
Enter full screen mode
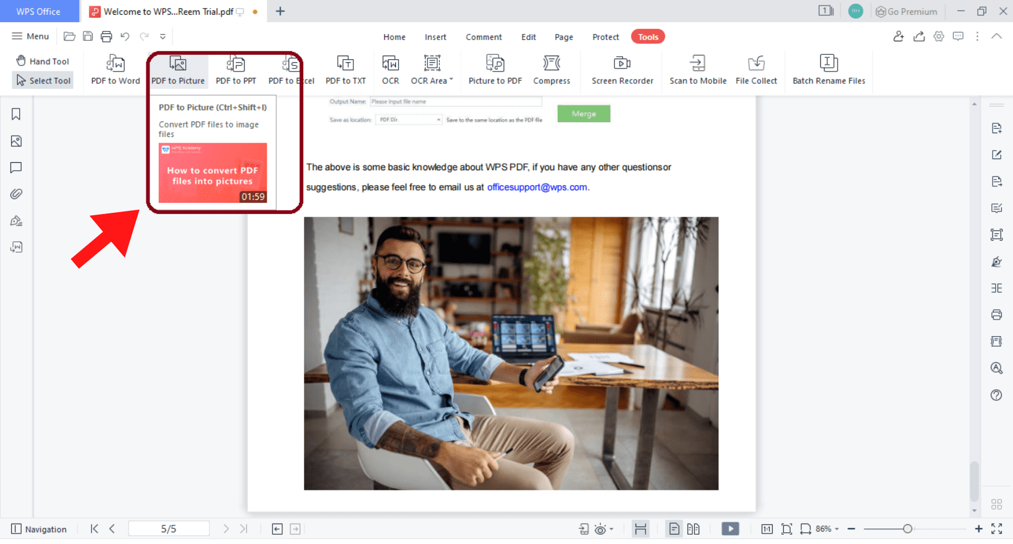pyautogui.click(x=996, y=529)
